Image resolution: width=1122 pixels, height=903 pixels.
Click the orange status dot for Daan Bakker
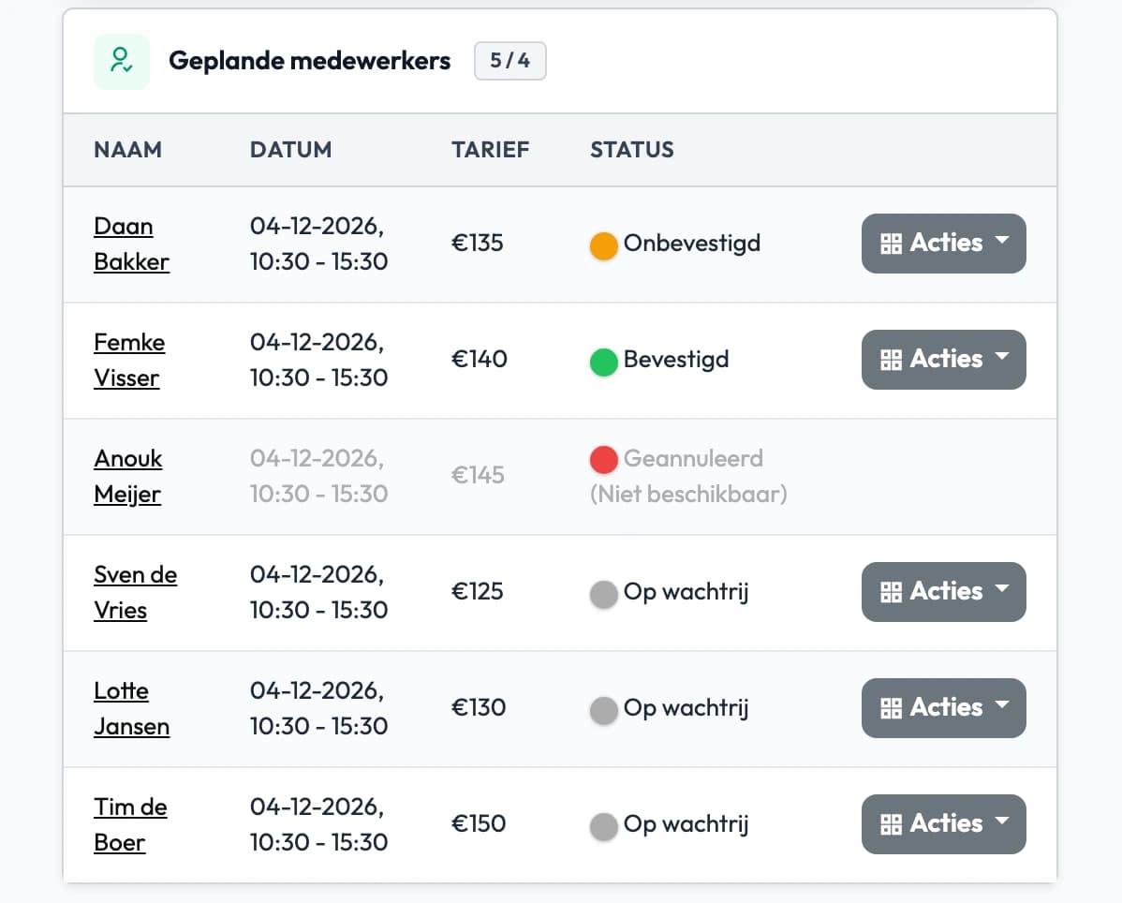pyautogui.click(x=603, y=245)
